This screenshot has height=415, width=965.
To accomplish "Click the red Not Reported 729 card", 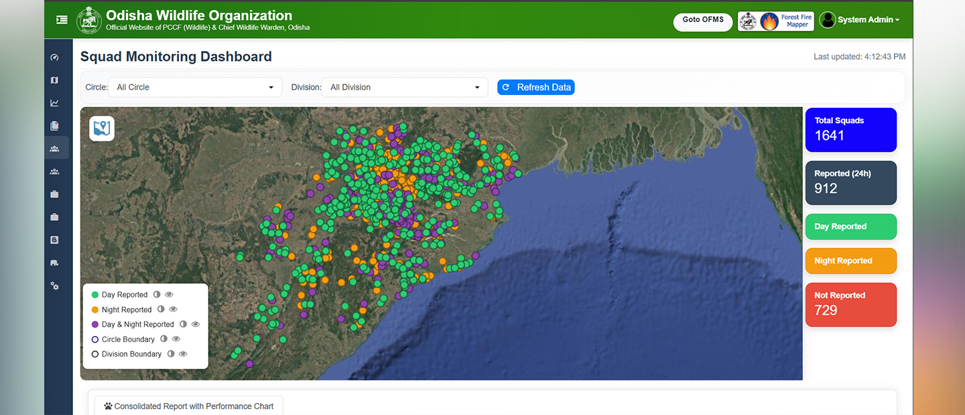I will coord(850,305).
